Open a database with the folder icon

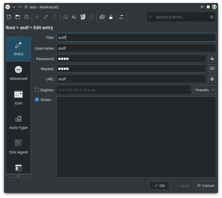click(x=18, y=17)
